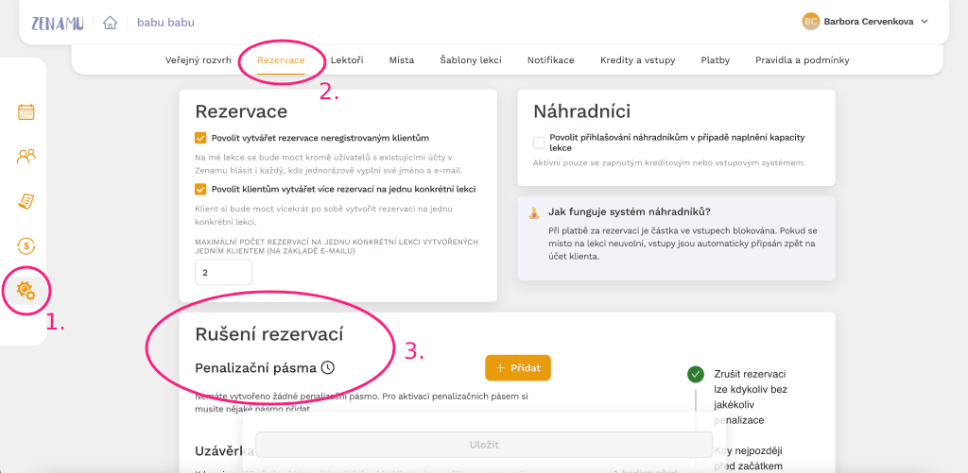Open Pravidla a podmínky tab

point(803,60)
